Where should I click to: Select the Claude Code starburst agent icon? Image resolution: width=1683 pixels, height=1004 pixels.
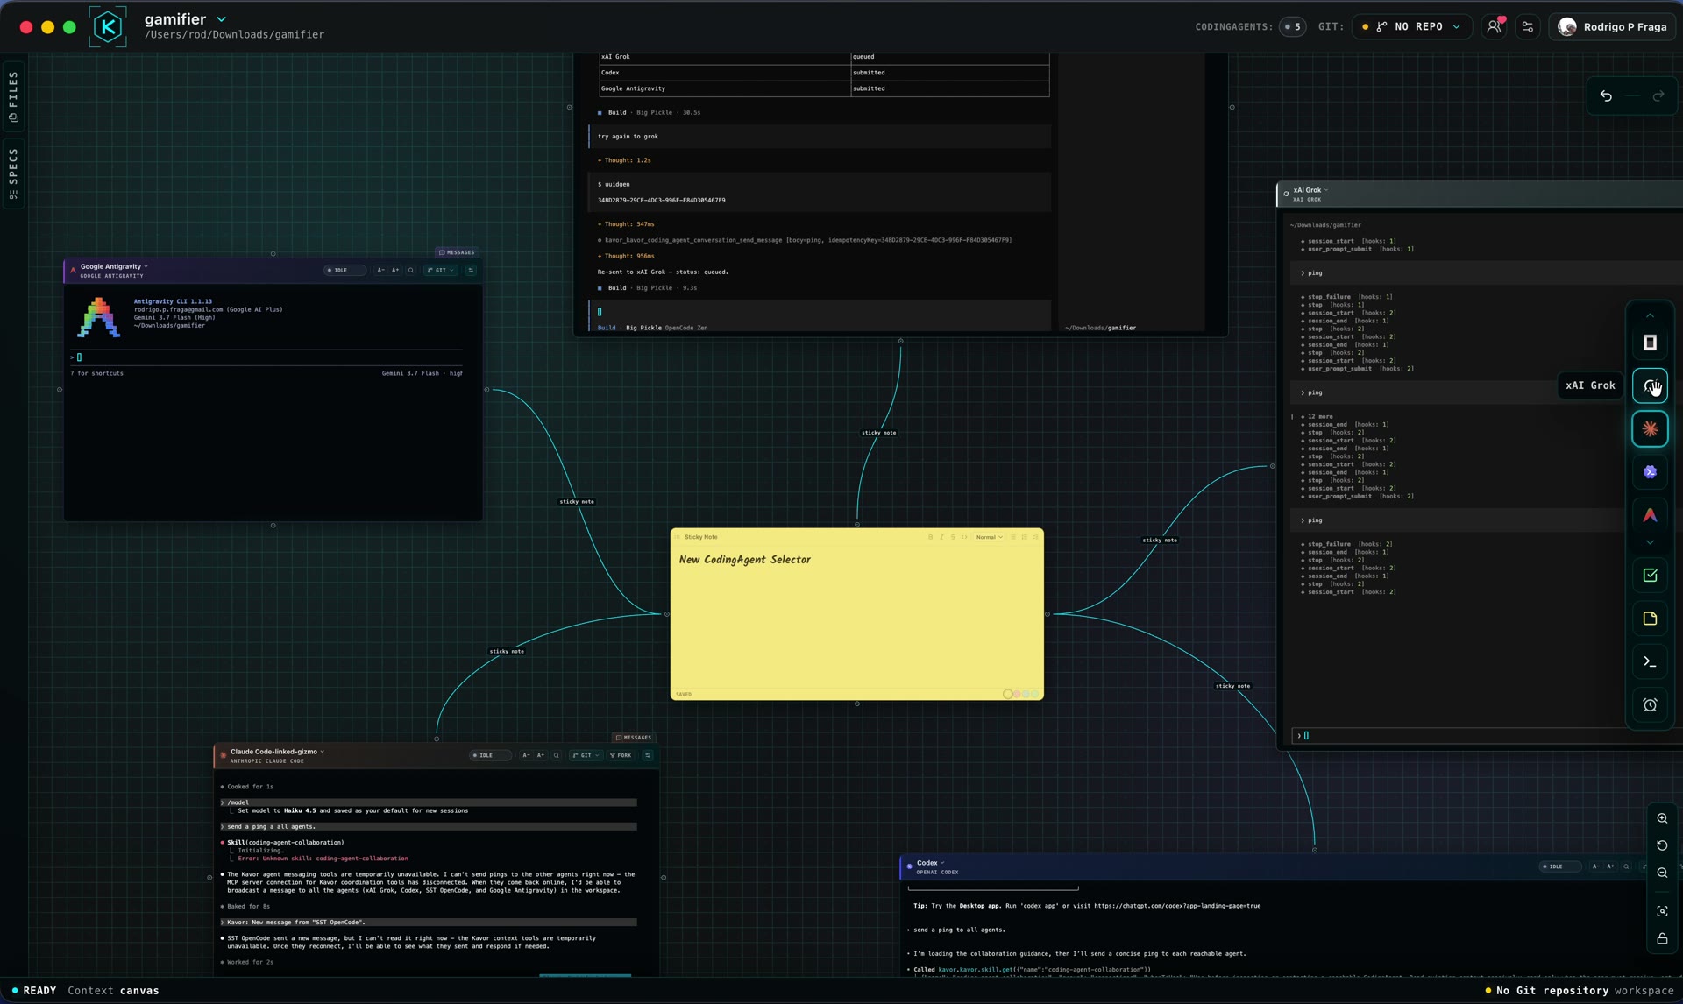point(1650,429)
